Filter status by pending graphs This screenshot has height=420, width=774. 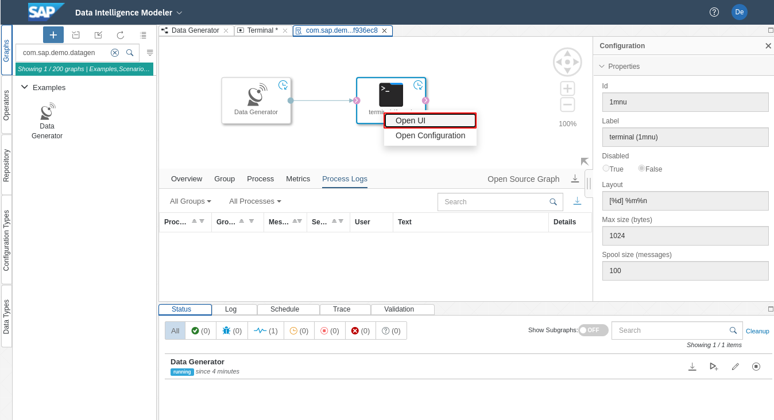pos(299,330)
